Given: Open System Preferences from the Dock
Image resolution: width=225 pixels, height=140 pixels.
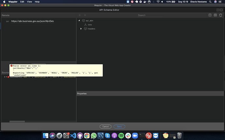Looking at the screenshot, I should pyautogui.click(x=66, y=135).
